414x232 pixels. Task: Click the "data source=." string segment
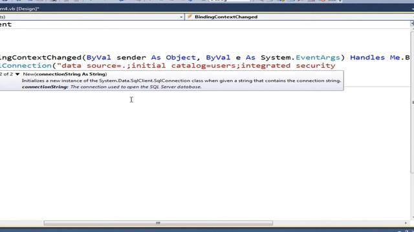93,66
